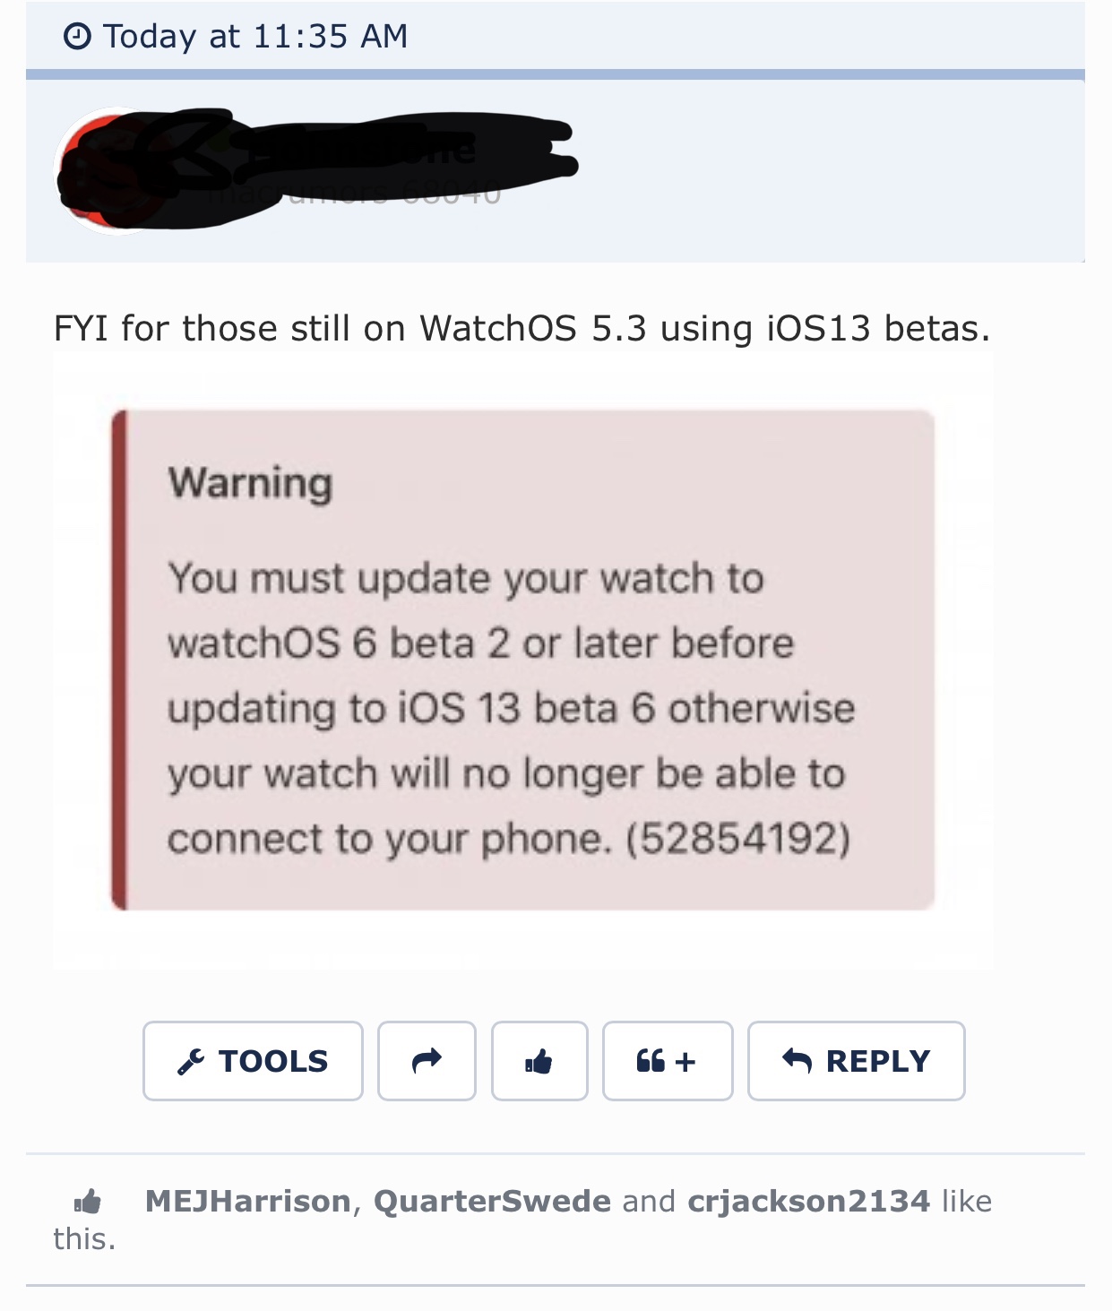Click the quotation marks icon
The width and height of the screenshot is (1112, 1311).
click(651, 1061)
